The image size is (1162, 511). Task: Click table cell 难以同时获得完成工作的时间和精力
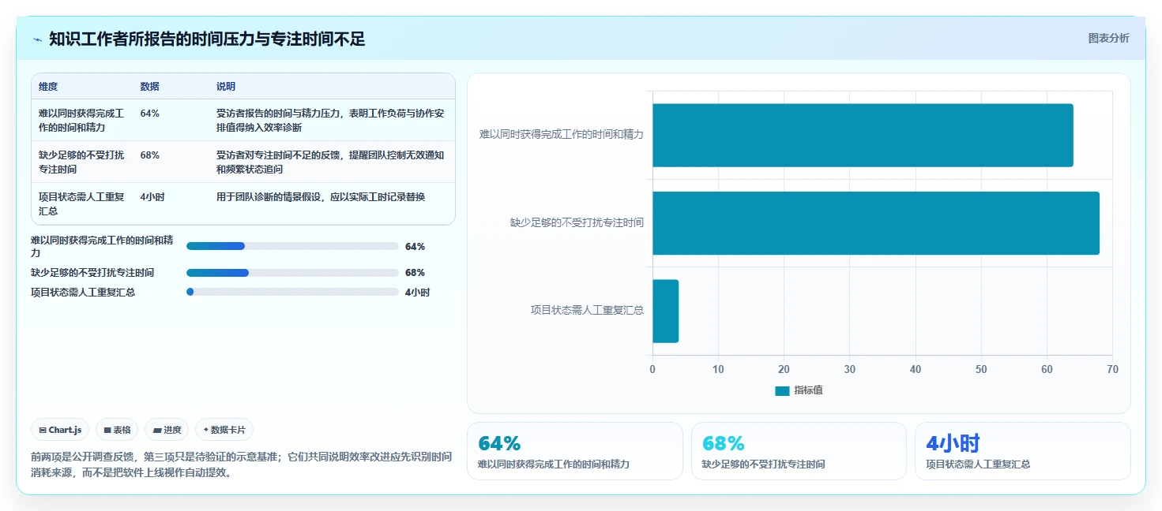click(x=81, y=120)
